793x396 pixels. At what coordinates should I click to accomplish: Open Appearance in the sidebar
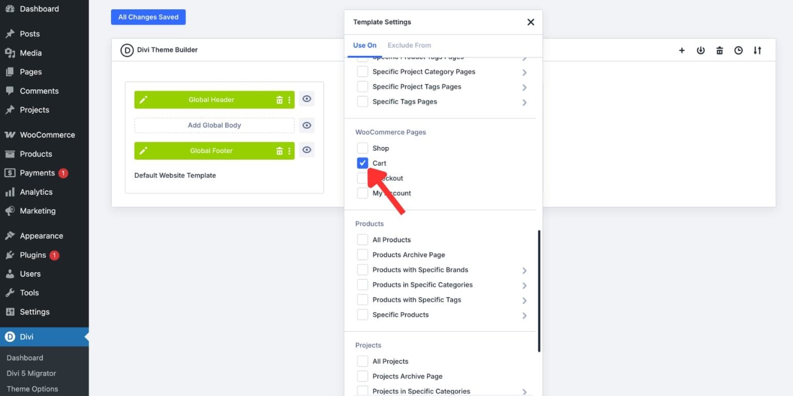pos(44,236)
